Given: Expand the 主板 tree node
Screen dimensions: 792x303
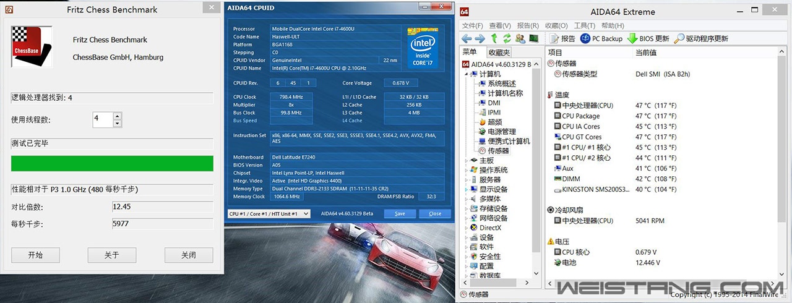Looking at the screenshot, I should pos(466,161).
